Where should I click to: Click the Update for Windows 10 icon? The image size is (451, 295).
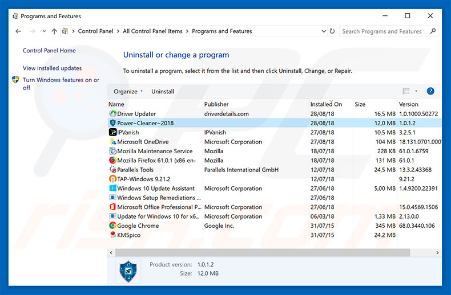click(113, 216)
